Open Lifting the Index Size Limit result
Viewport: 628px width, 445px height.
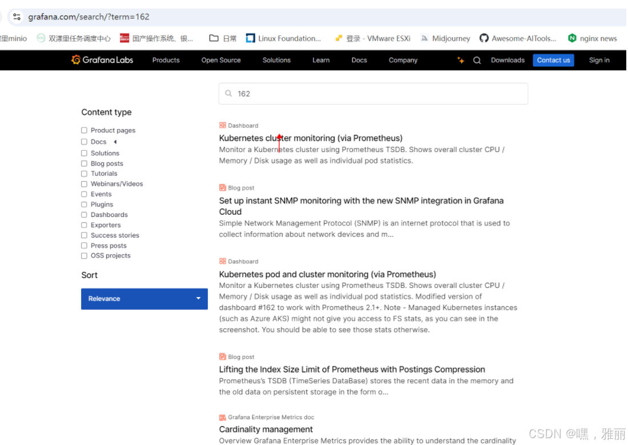(x=352, y=370)
